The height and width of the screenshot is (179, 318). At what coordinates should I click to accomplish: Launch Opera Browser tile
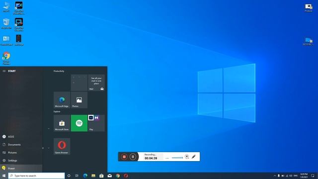click(62, 146)
